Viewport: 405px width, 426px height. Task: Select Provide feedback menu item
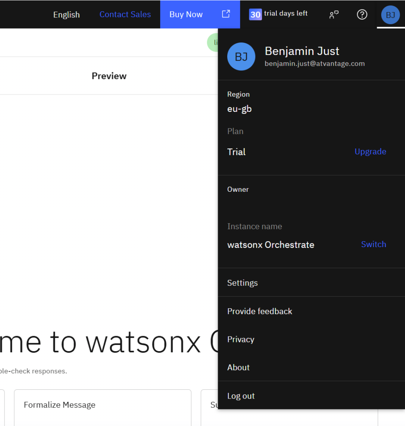260,311
